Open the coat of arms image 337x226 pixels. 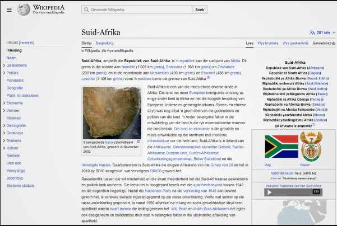[312, 147]
